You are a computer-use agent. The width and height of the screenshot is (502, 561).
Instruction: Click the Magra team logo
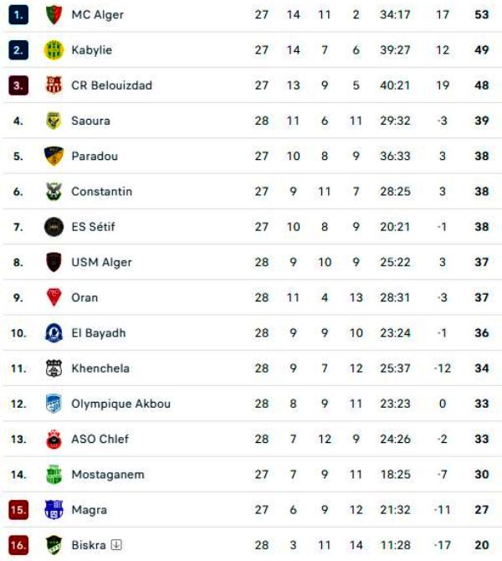pos(54,510)
